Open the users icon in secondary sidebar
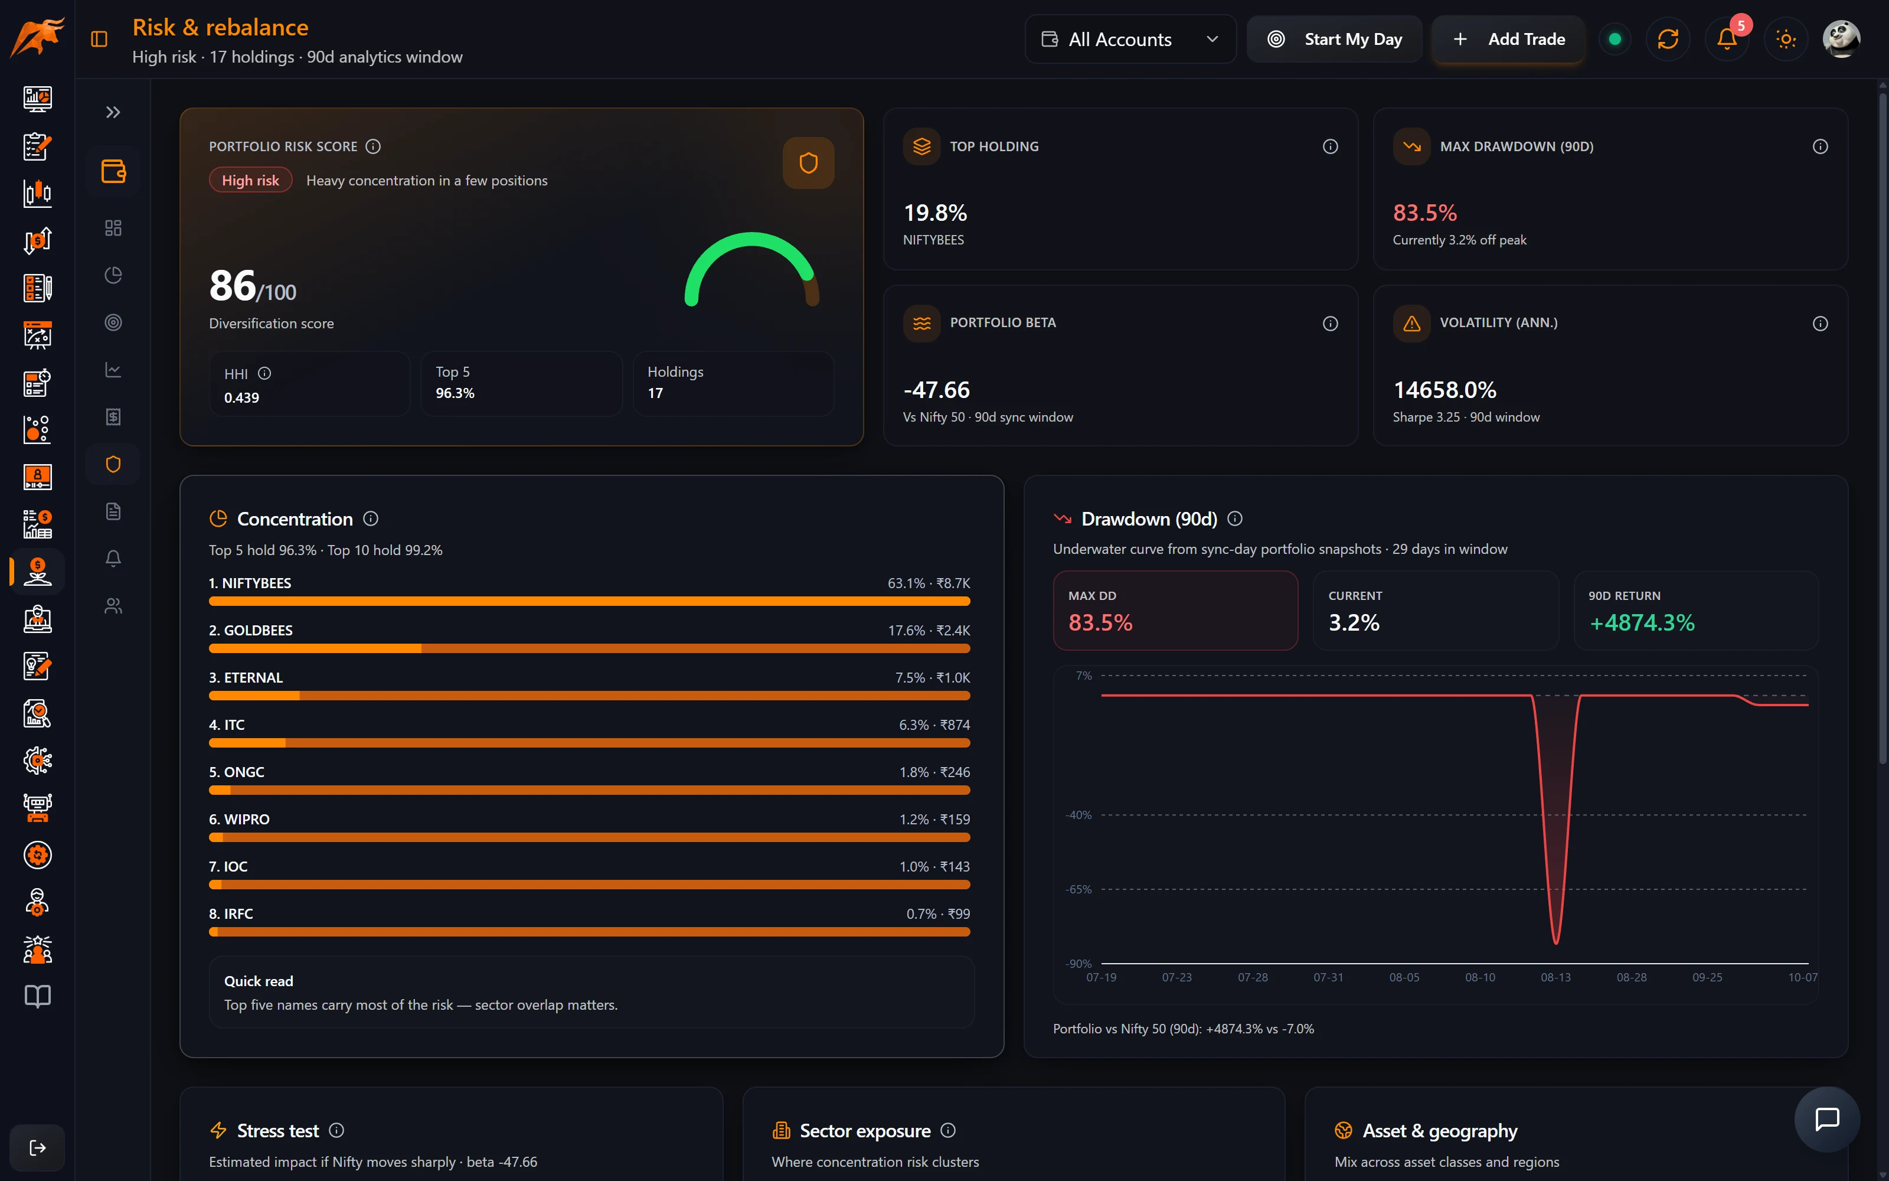 pos(113,606)
